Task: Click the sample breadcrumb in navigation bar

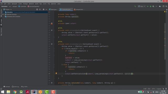Action: click(x=15, y=6)
